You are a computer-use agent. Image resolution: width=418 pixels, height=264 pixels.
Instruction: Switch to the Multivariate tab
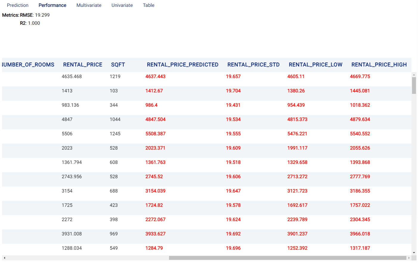point(89,5)
